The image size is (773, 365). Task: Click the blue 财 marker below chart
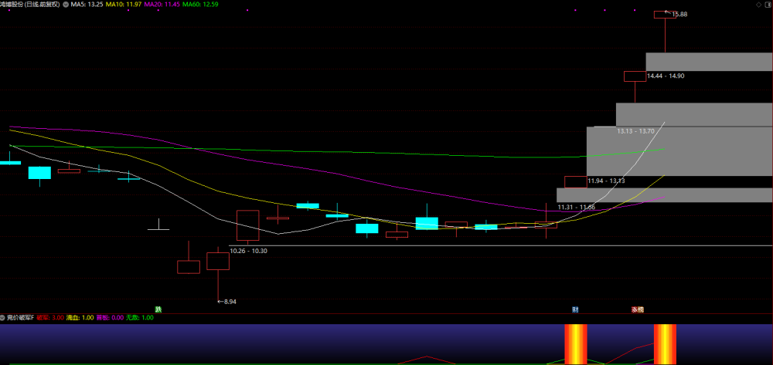[575, 310]
